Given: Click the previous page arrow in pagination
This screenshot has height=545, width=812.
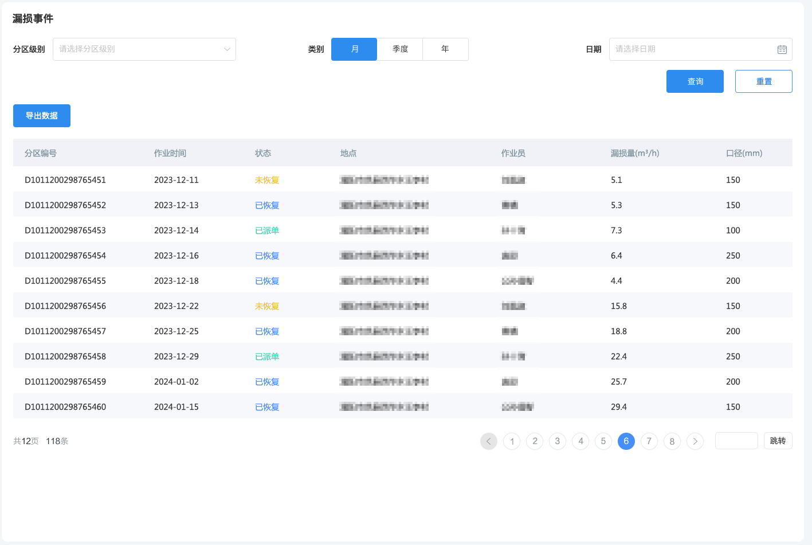Looking at the screenshot, I should pyautogui.click(x=488, y=441).
